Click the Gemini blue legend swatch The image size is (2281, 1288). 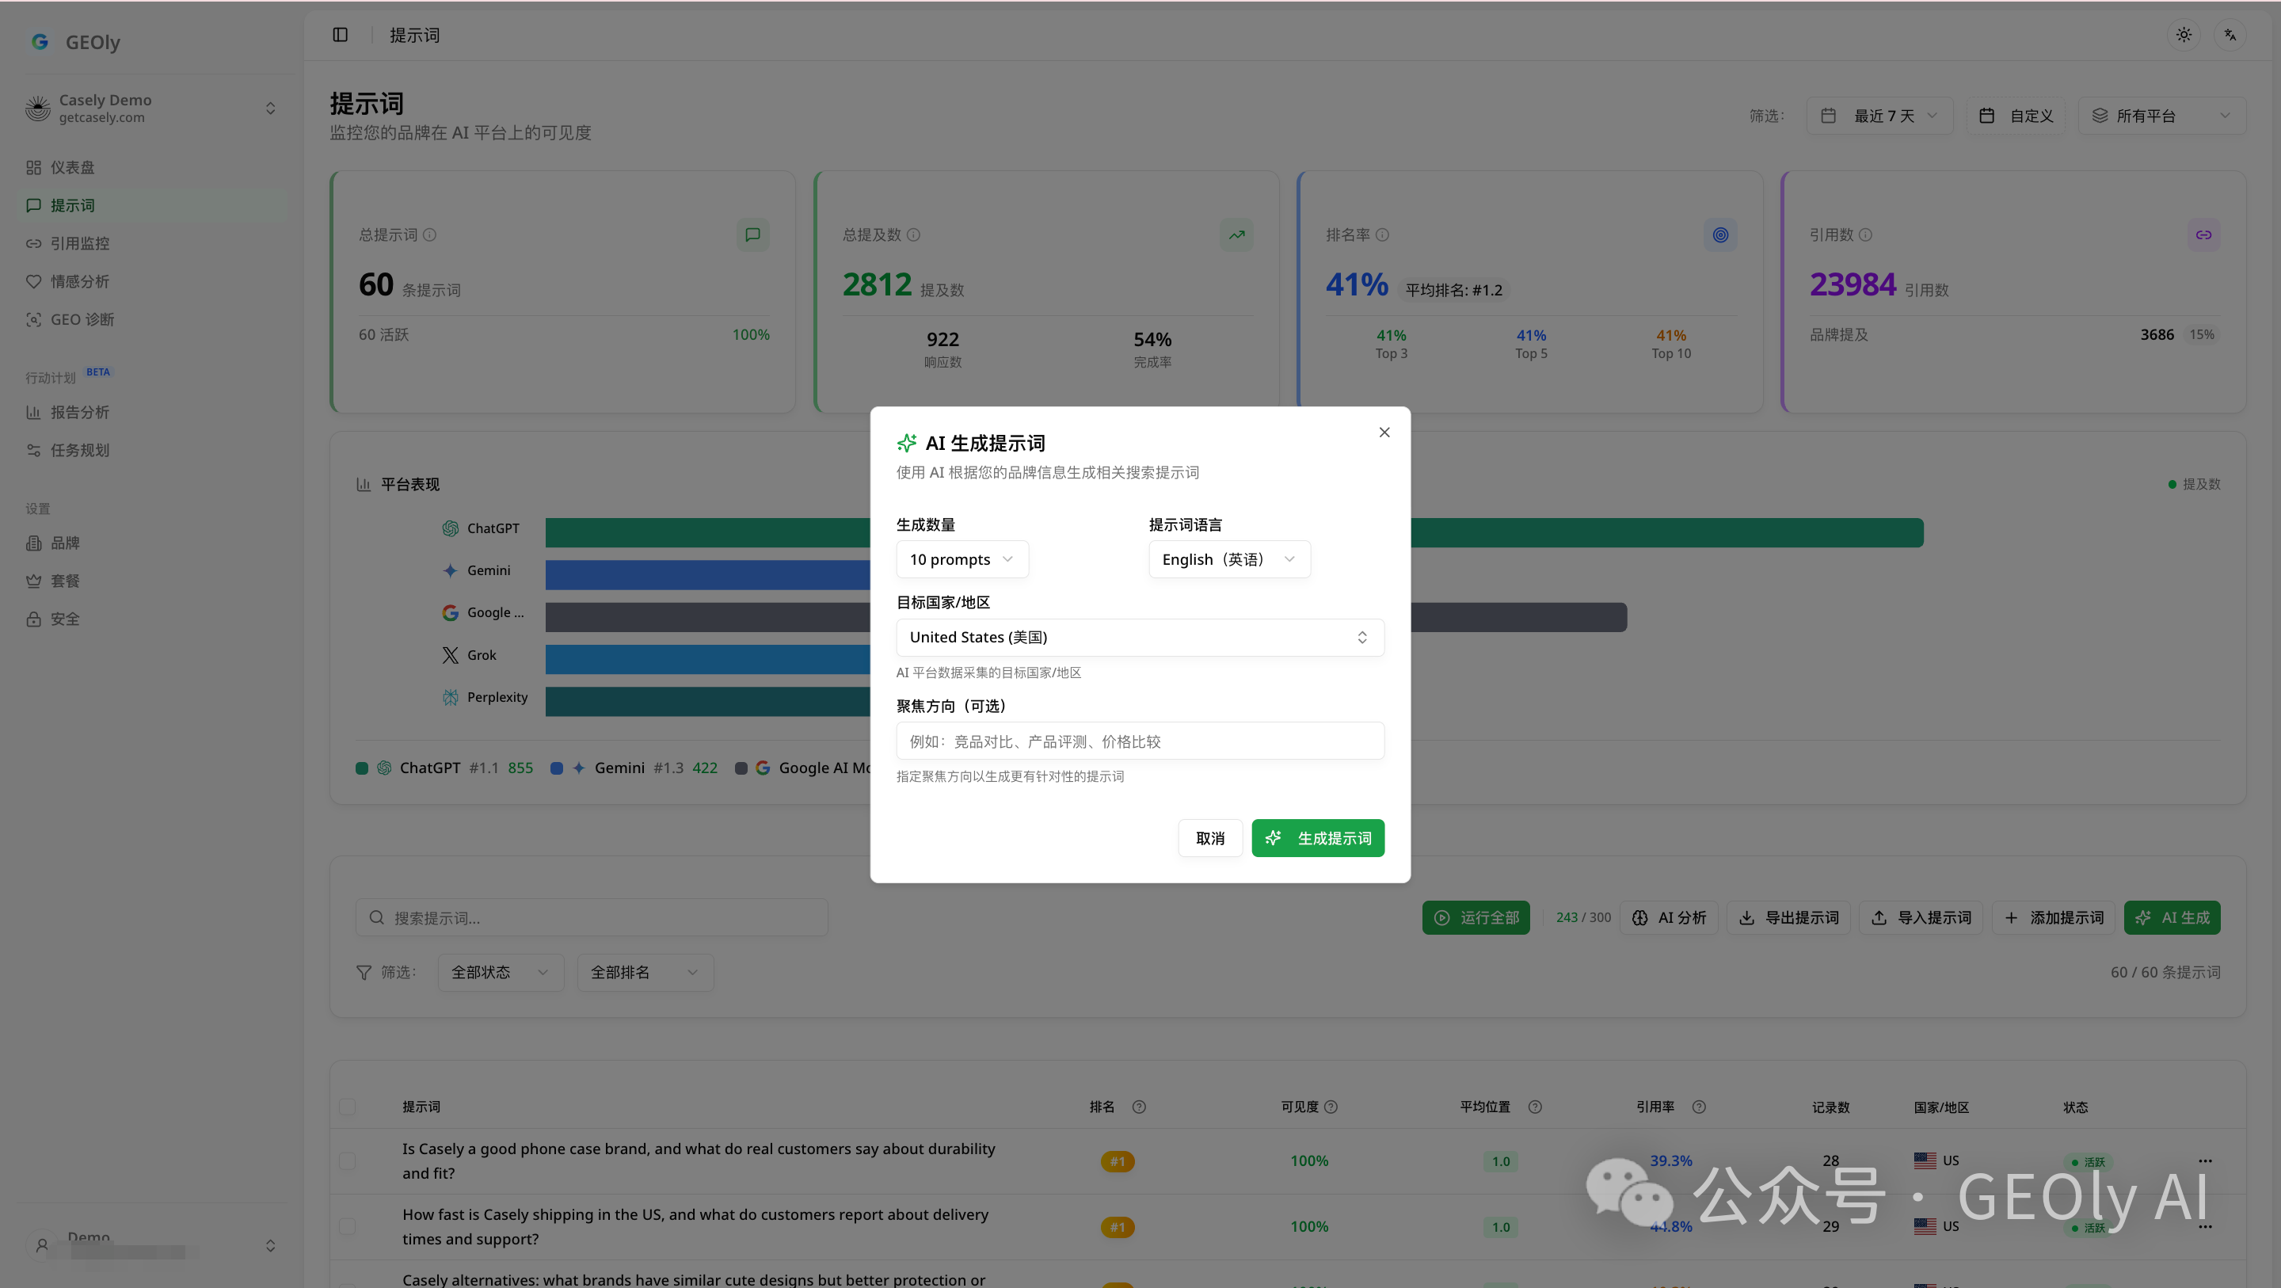[556, 768]
